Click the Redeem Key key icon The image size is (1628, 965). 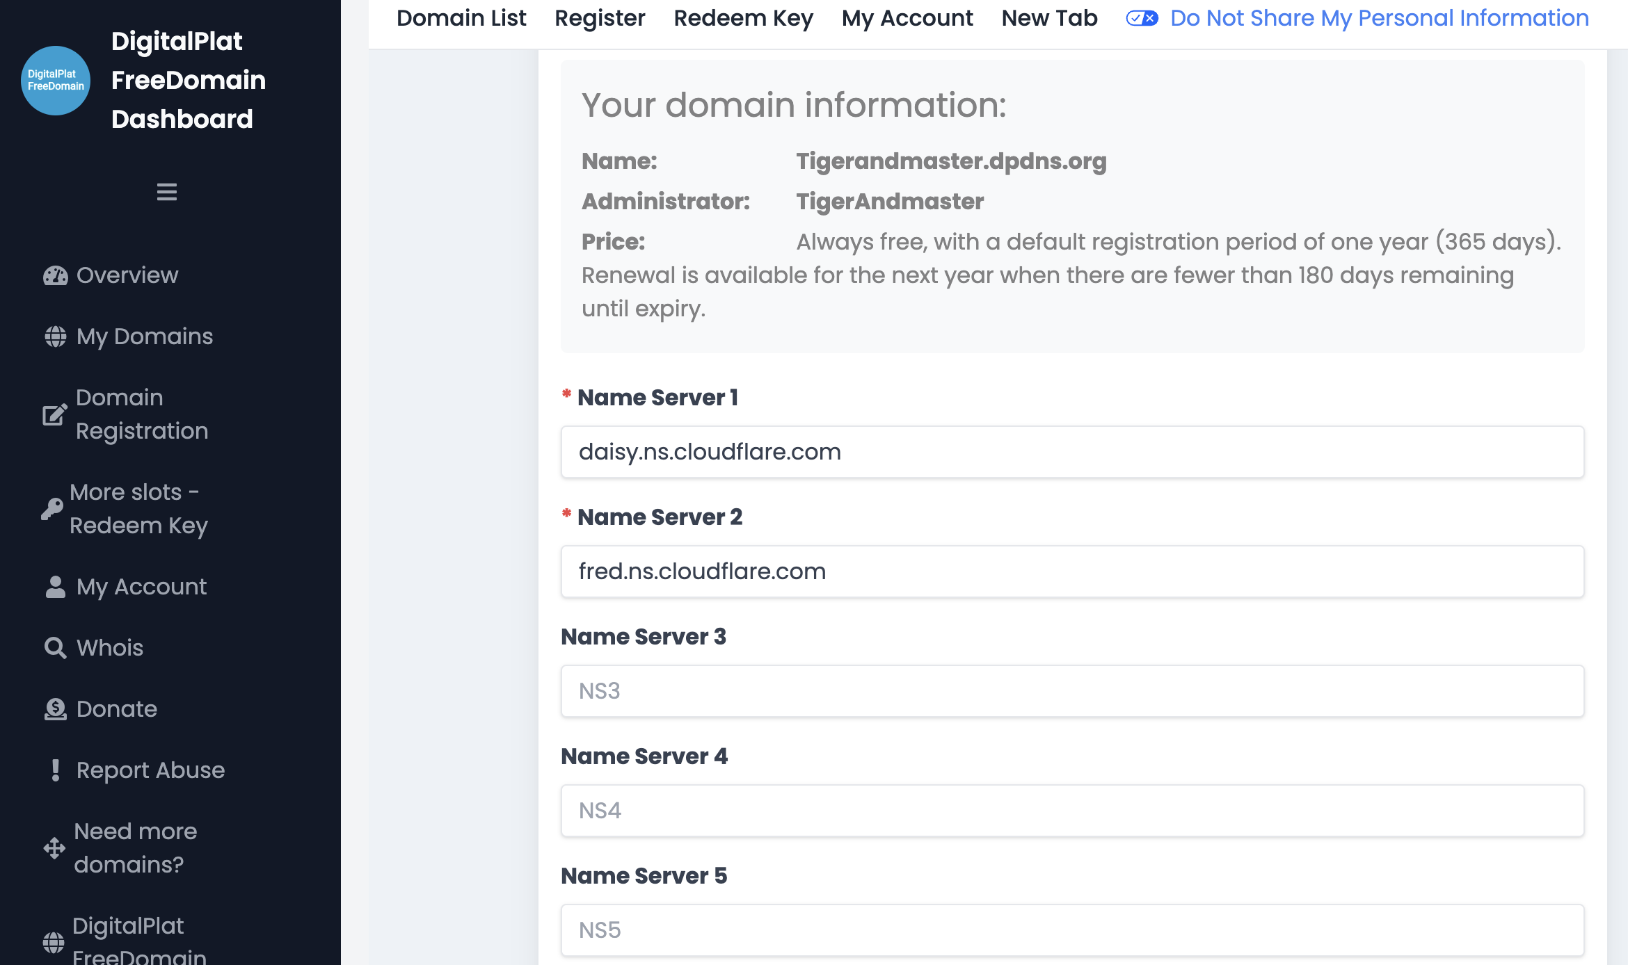[x=51, y=509]
